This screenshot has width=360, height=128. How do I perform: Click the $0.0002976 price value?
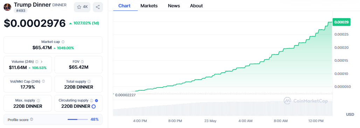(x=35, y=23)
